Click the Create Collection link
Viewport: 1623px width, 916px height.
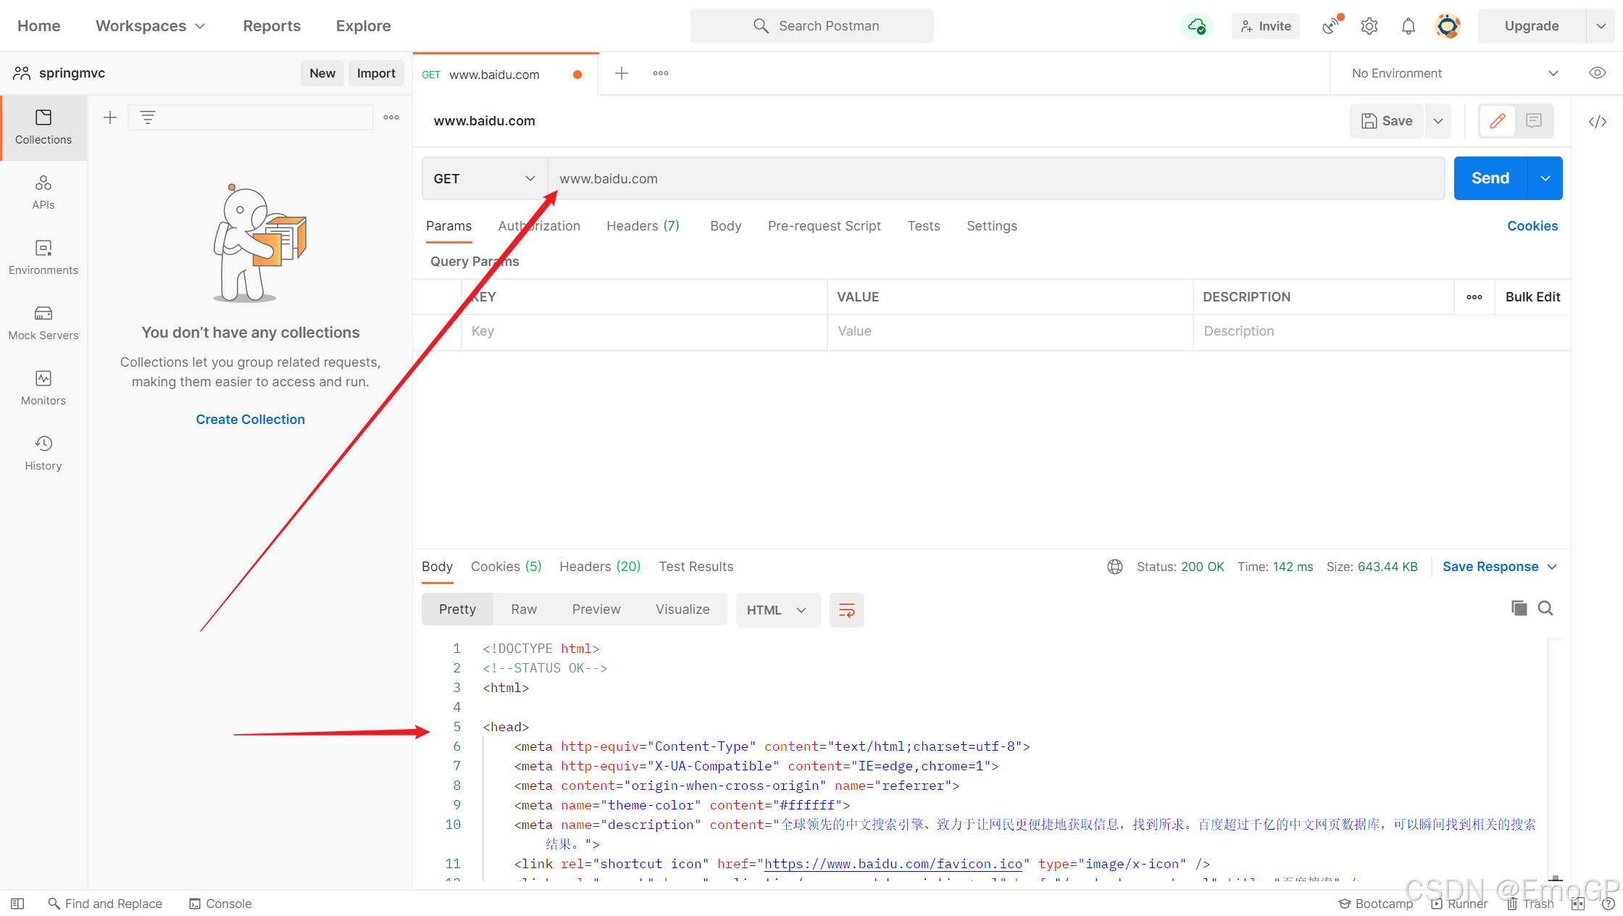[250, 419]
